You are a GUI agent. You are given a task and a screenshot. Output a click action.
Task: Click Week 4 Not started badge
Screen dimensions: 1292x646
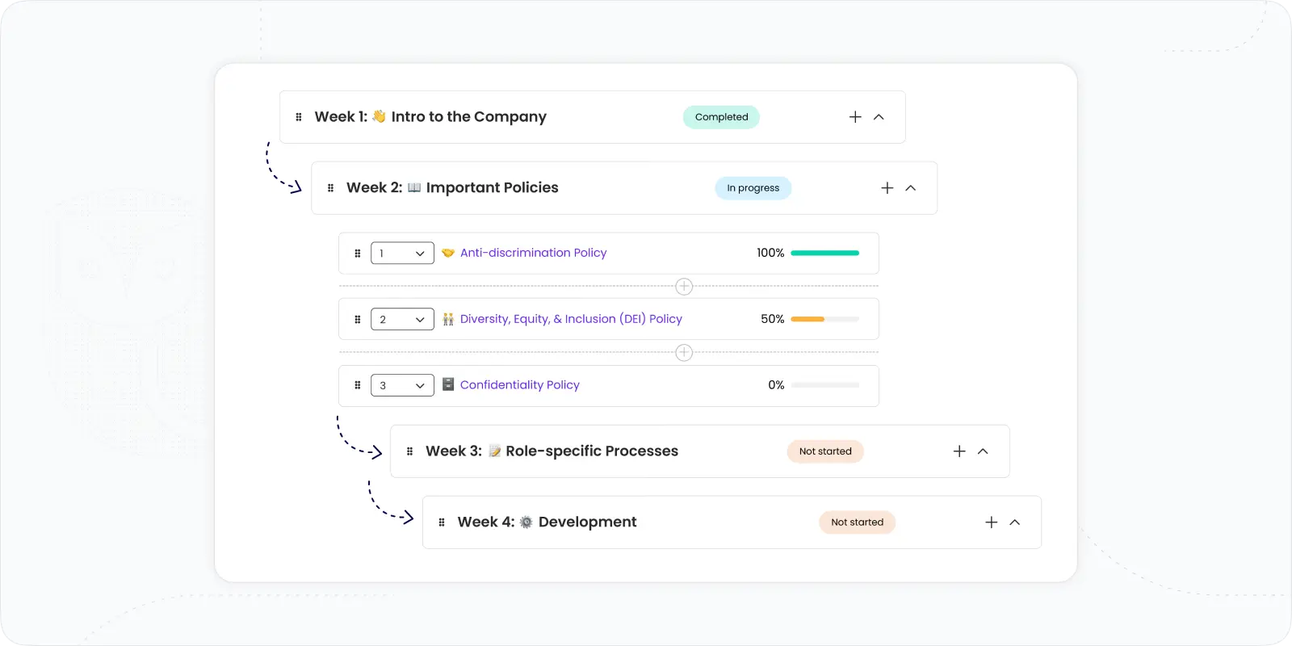[858, 522]
